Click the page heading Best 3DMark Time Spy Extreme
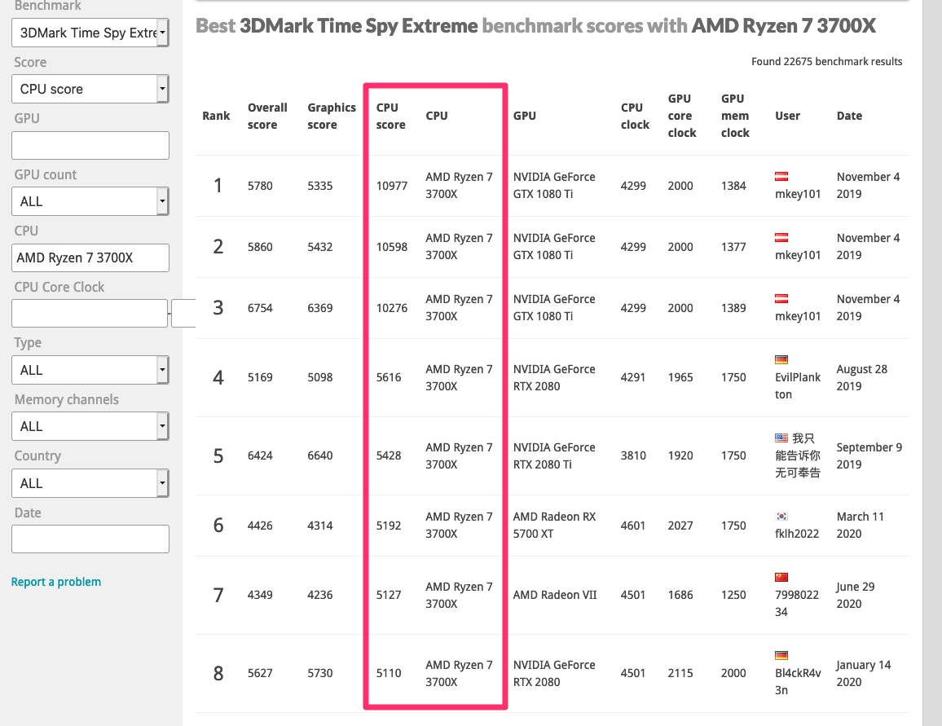This screenshot has width=942, height=726. click(535, 26)
